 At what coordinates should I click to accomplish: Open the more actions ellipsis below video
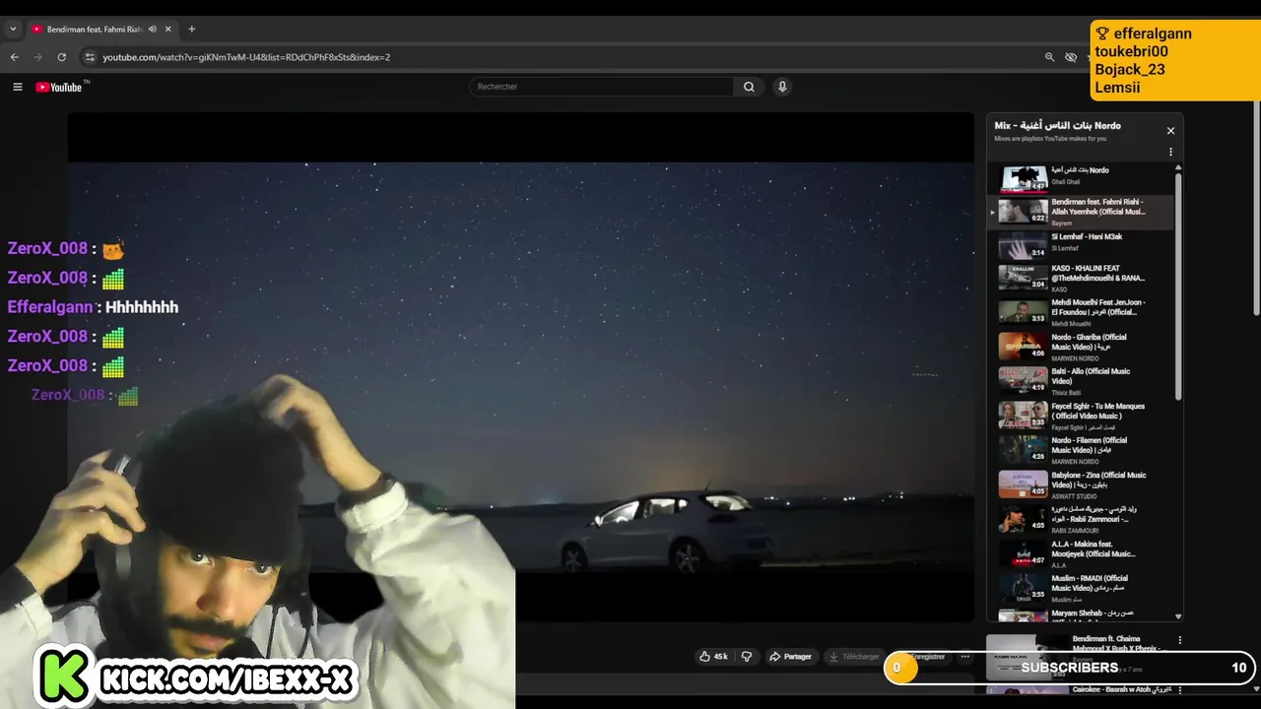965,657
